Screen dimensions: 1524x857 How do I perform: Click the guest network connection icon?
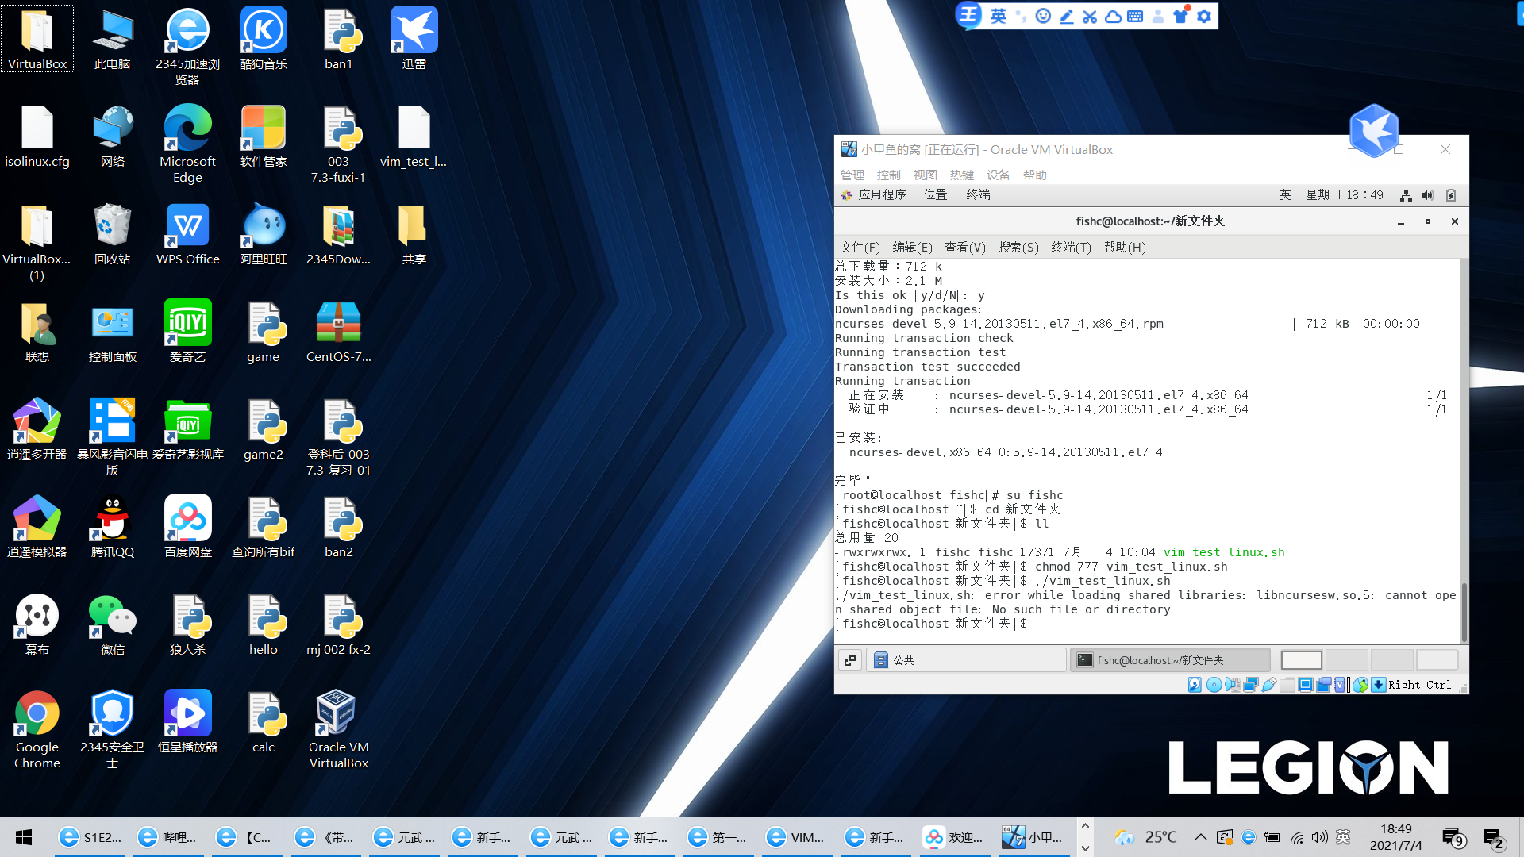tap(1406, 195)
